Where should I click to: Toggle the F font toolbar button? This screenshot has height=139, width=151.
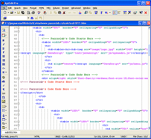tap(102, 13)
